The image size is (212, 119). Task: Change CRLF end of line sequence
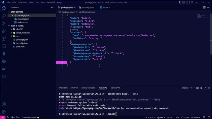coord(177,118)
